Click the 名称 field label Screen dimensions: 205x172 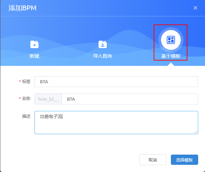coord(26,99)
